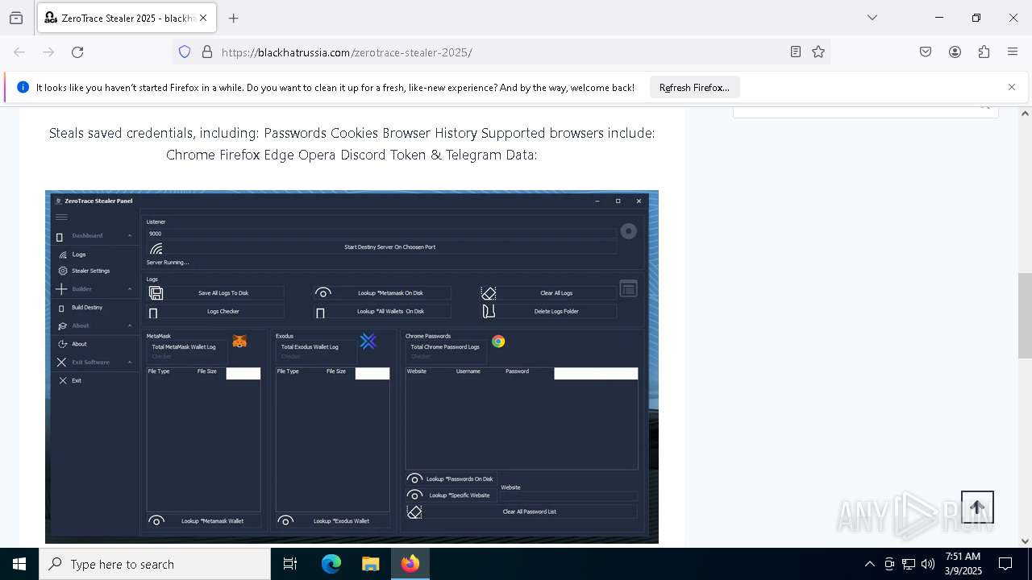Screen dimensions: 1032x580
Task: Open the Windows Start menu
Action: pos(19,564)
